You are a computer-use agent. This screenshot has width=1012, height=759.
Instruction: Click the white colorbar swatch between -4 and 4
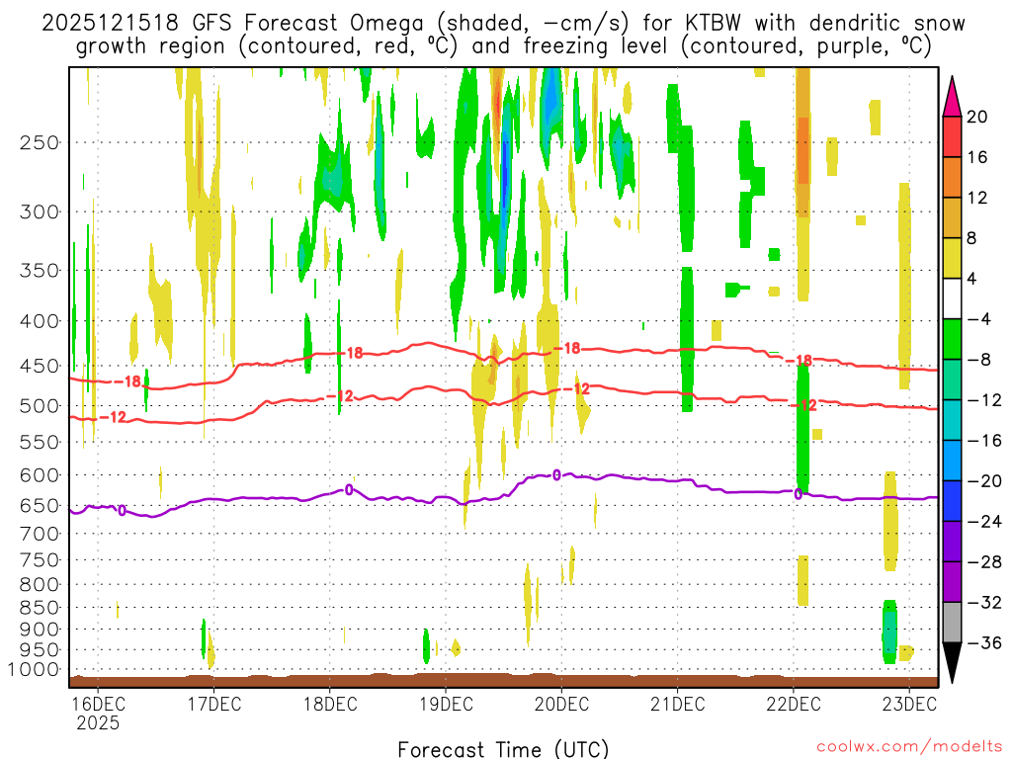[952, 298]
